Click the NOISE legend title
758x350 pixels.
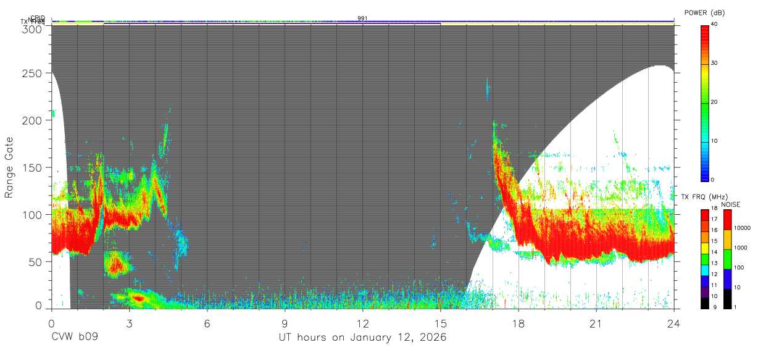coord(730,204)
